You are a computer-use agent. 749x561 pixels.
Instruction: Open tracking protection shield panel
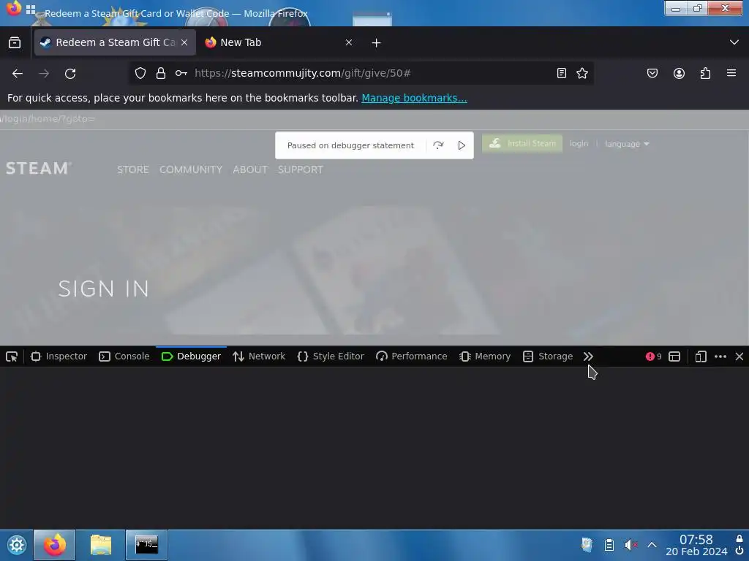(140, 73)
